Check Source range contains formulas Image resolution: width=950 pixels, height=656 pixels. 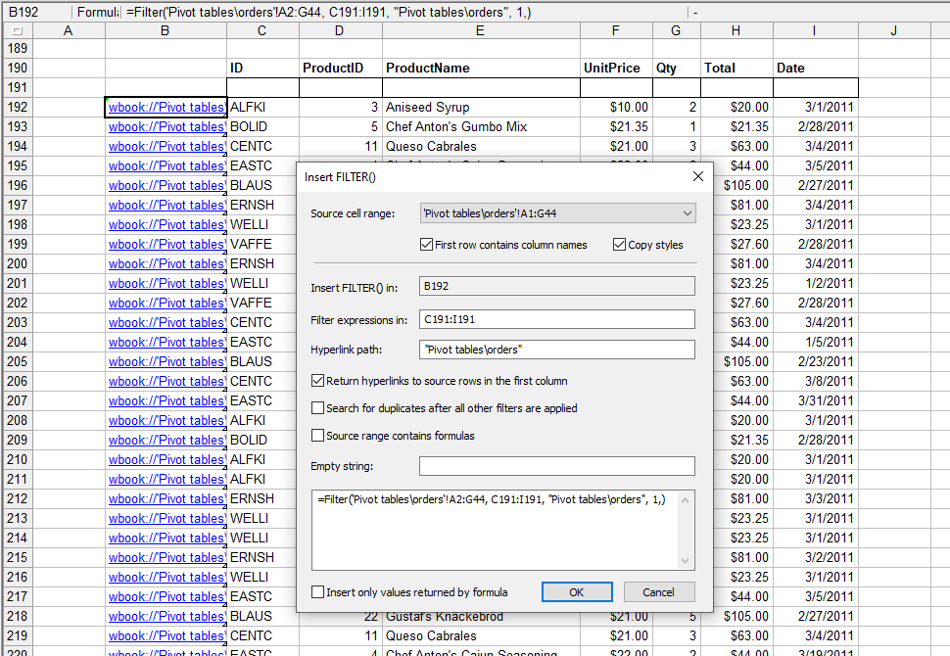coord(318,436)
